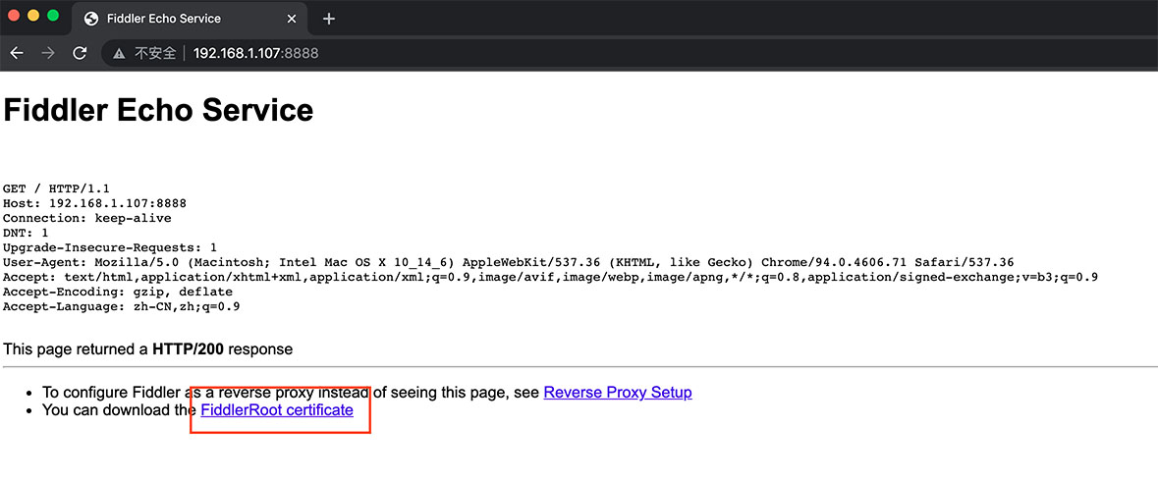Reload the Fiddler Echo Service page
The width and height of the screenshot is (1158, 482).
click(80, 53)
